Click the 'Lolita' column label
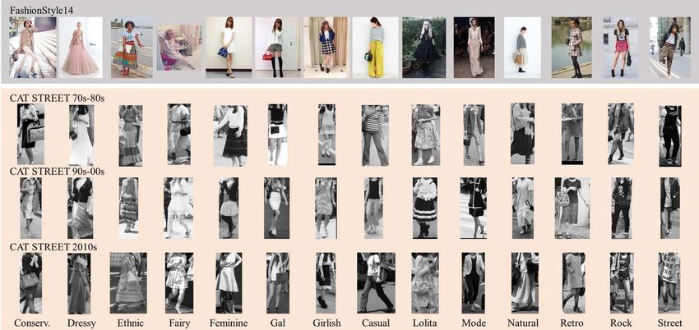Viewport: 699px width, 330px height. (425, 323)
